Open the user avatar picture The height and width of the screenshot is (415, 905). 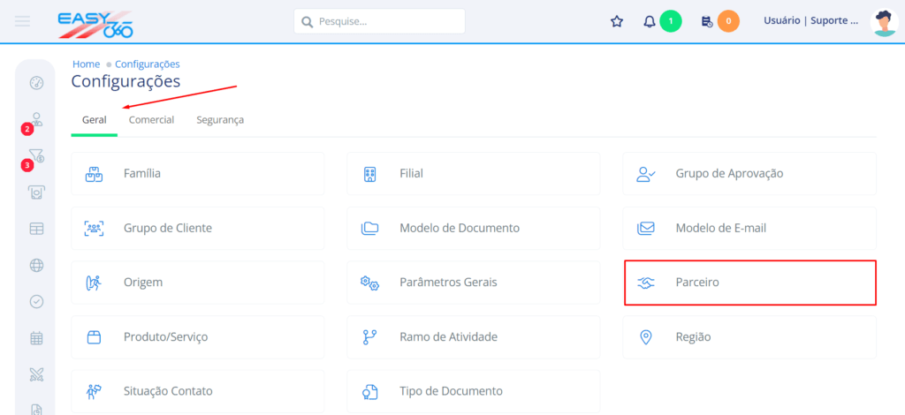(x=884, y=22)
